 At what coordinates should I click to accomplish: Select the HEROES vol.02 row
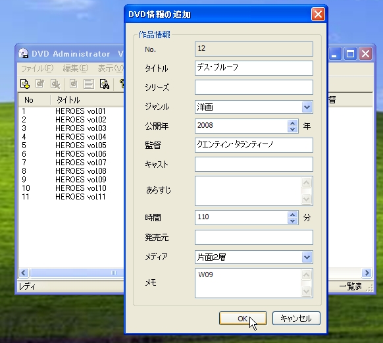[x=71, y=120]
